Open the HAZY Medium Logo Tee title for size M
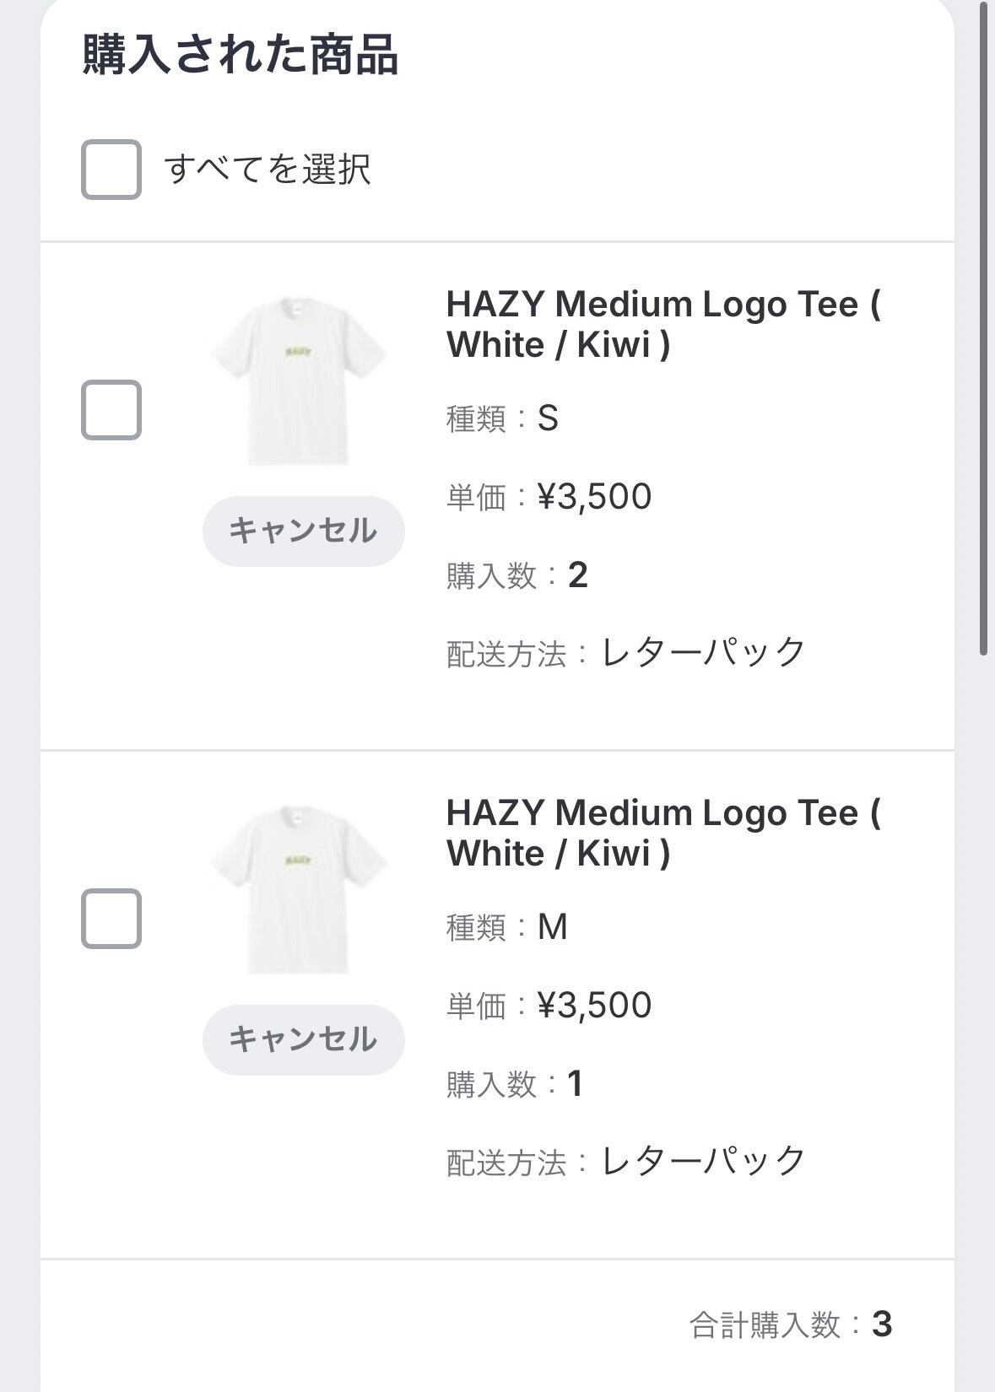995x1392 pixels. point(663,833)
